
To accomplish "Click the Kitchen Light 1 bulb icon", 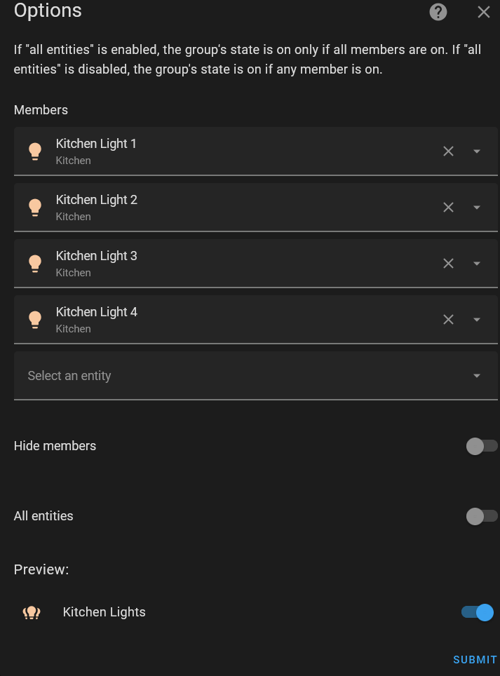I will pos(35,151).
